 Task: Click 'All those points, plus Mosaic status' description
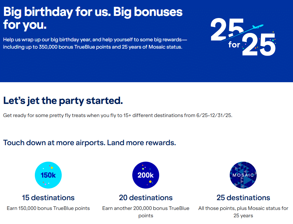coord(243,208)
